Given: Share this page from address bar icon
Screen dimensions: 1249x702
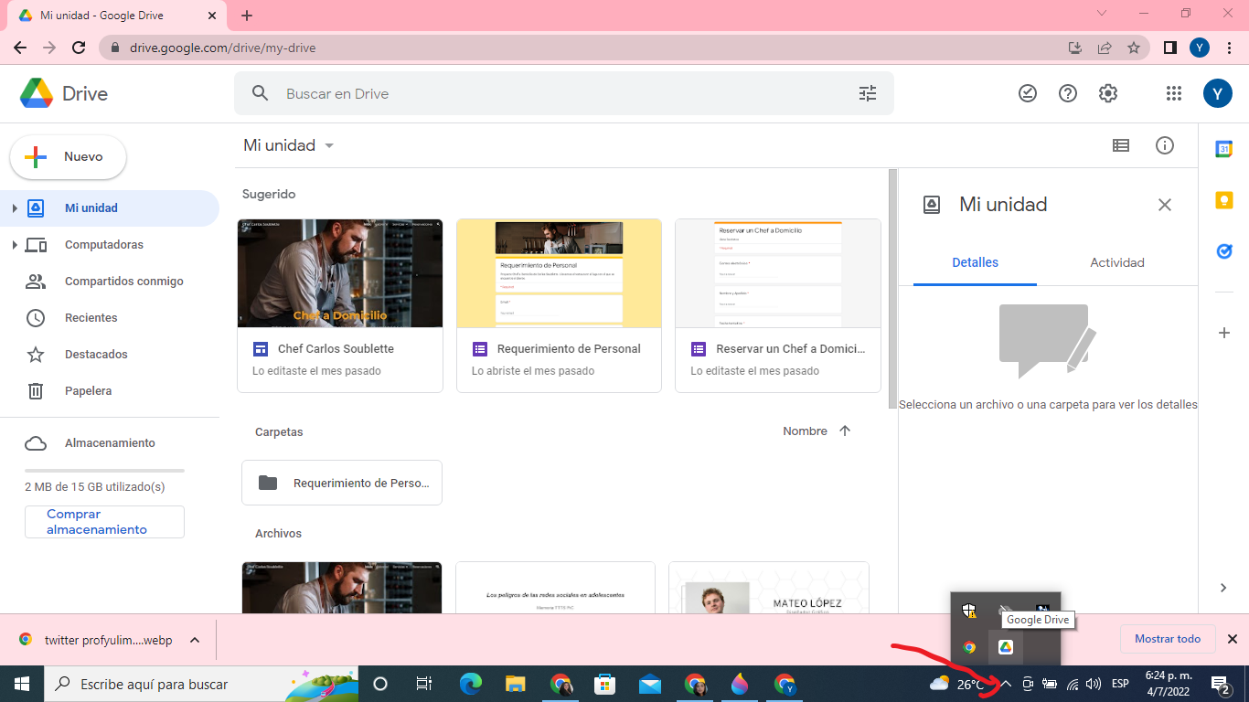Looking at the screenshot, I should (1105, 48).
